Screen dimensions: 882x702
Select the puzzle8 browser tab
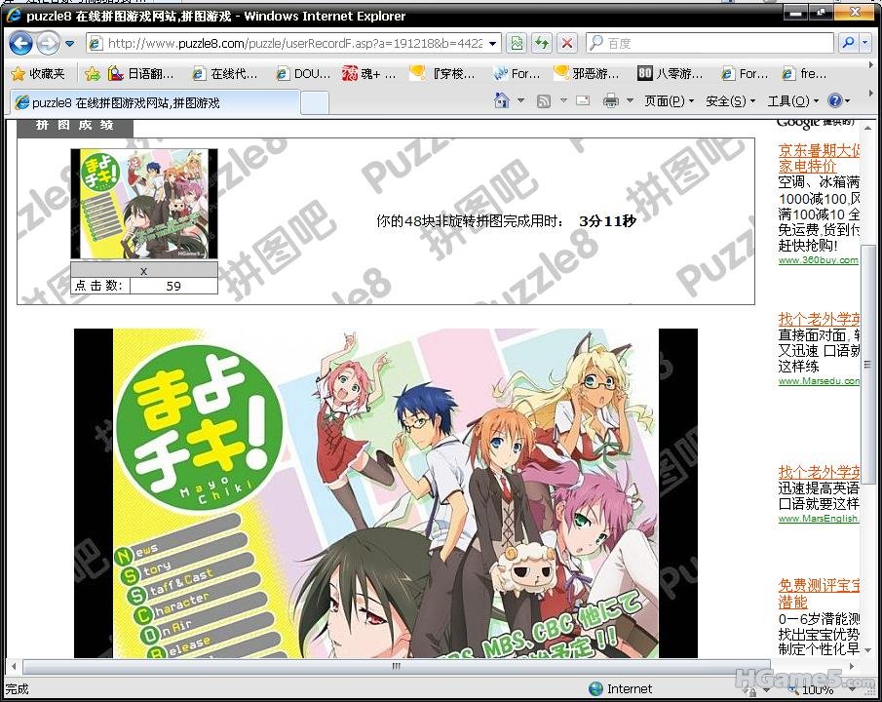click(155, 102)
